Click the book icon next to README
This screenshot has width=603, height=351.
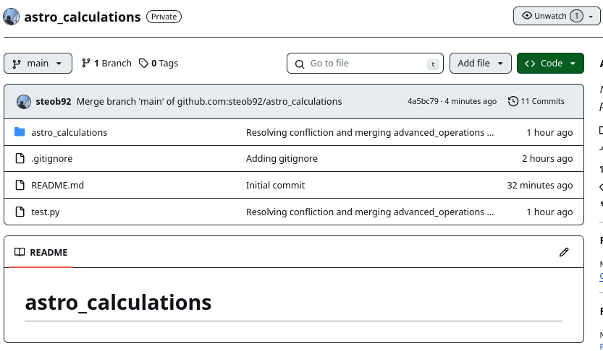pos(20,252)
